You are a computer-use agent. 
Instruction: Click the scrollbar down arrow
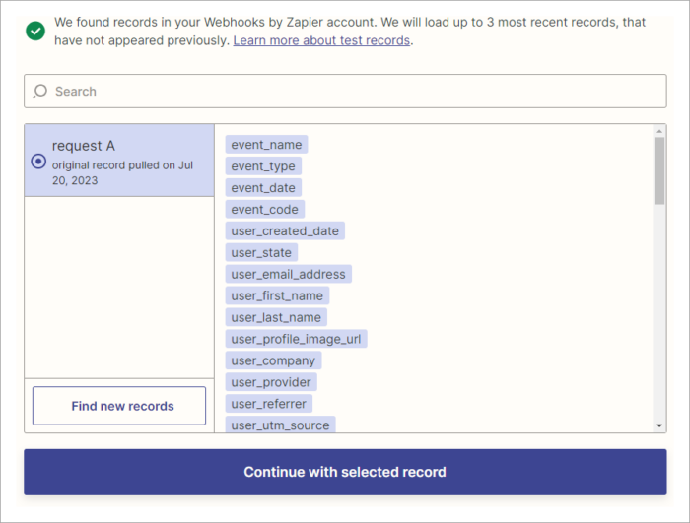[x=659, y=425]
